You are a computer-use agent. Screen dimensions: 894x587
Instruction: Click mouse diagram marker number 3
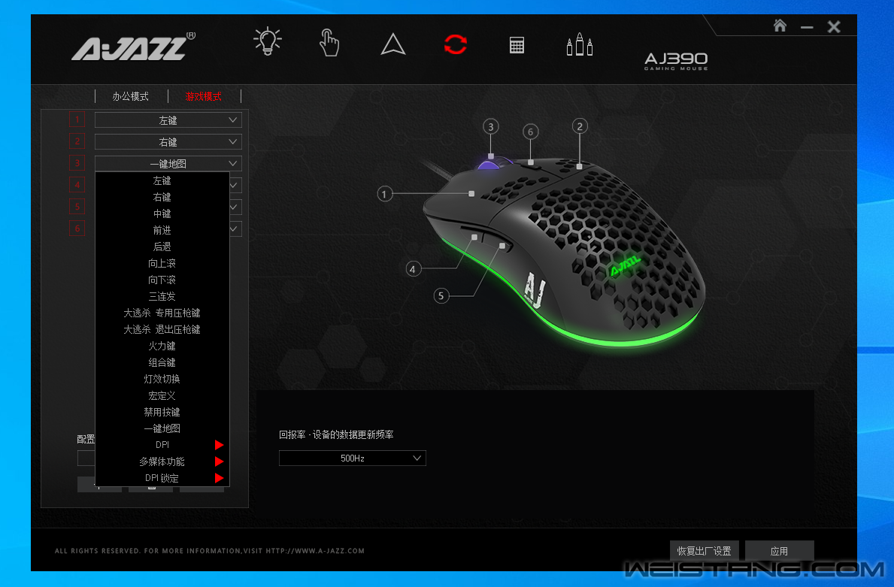[491, 127]
